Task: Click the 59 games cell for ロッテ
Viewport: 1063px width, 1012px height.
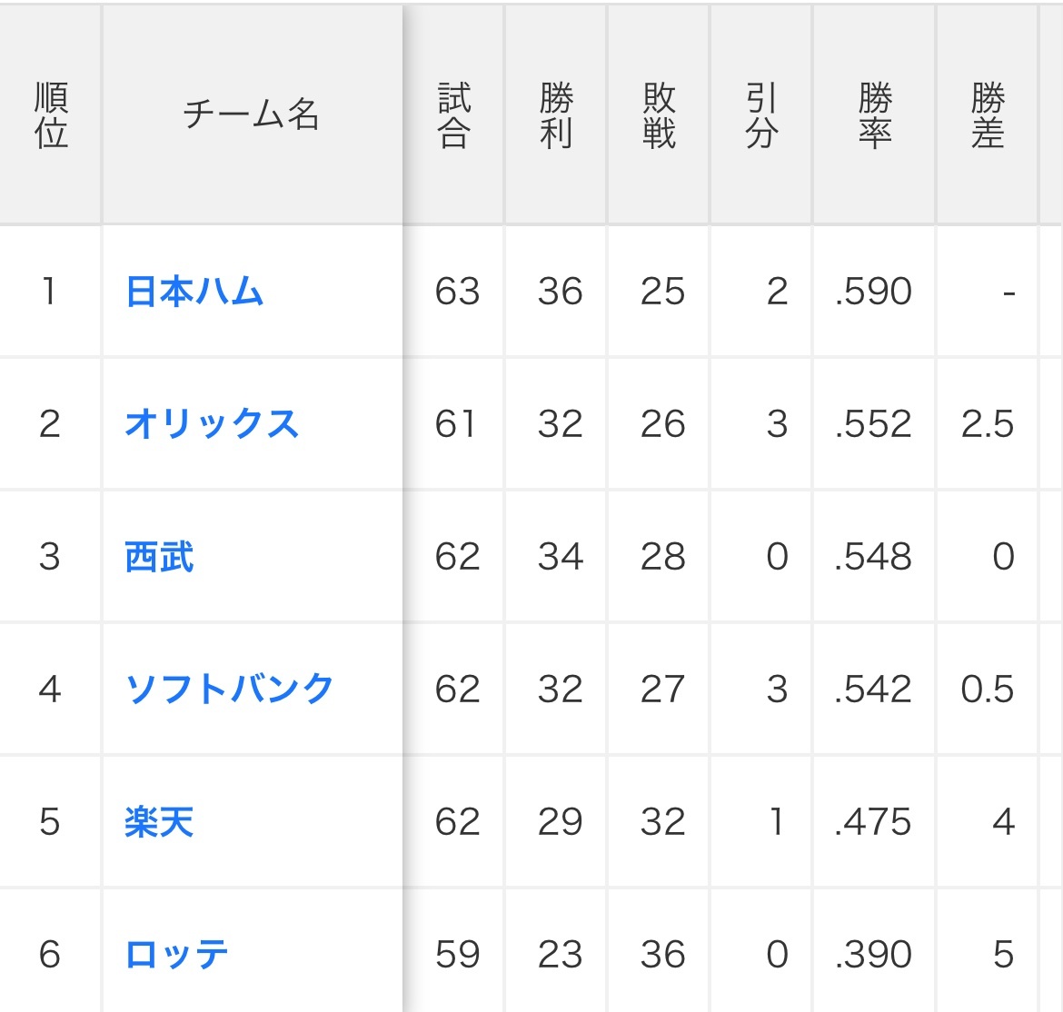Action: tap(453, 955)
